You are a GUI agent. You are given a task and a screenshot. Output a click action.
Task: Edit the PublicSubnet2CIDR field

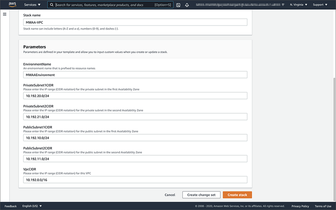(135, 159)
